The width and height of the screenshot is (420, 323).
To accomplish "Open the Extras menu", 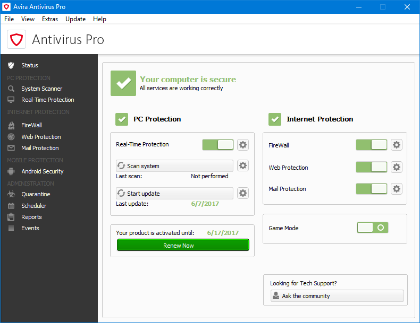I will click(50, 19).
